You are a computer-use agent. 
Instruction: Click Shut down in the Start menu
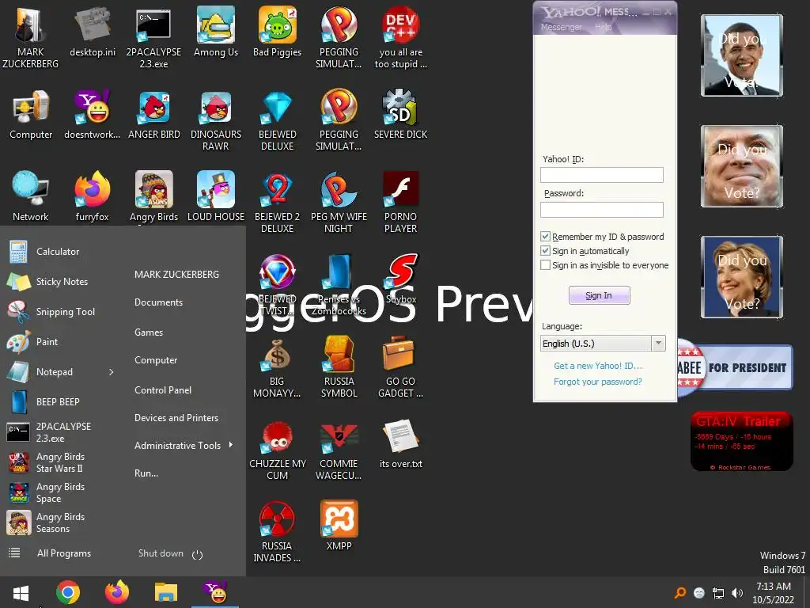pos(161,553)
